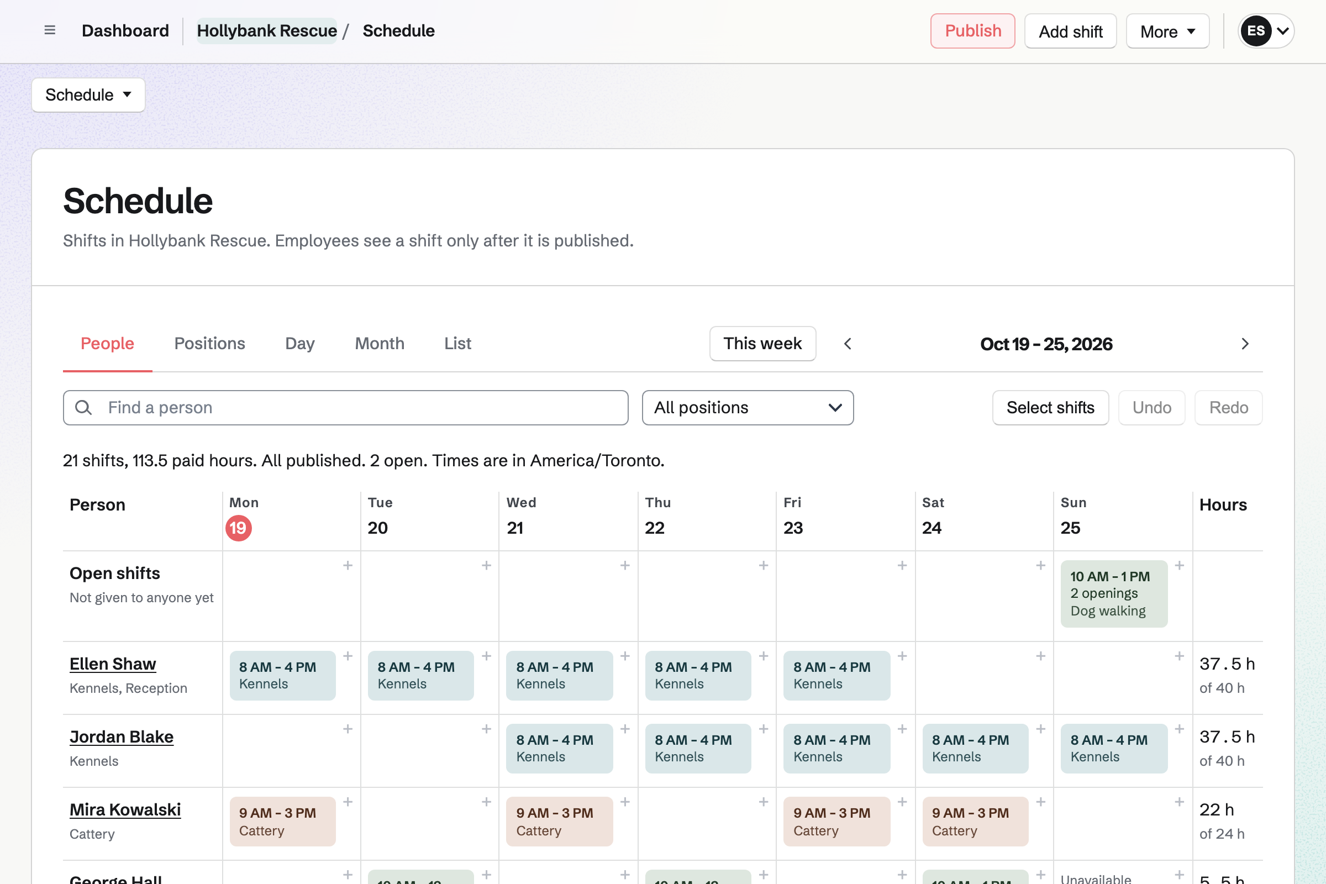The height and width of the screenshot is (884, 1326).
Task: Click the Publish button
Action: [972, 31]
